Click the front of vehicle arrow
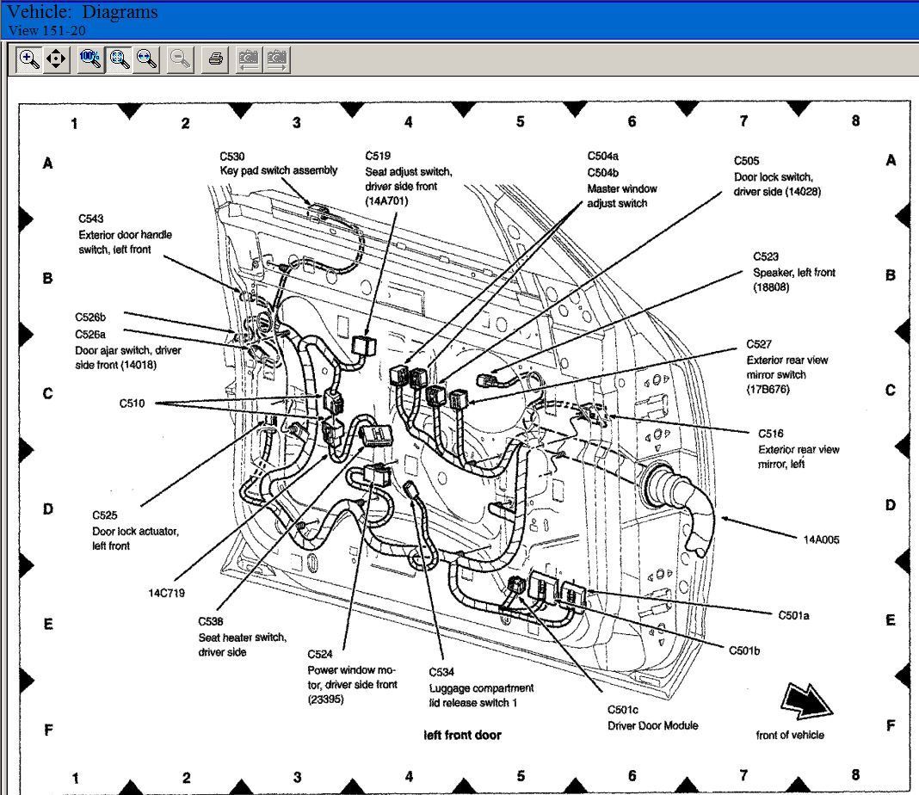Screen dimensions: 919x795 click(806, 700)
